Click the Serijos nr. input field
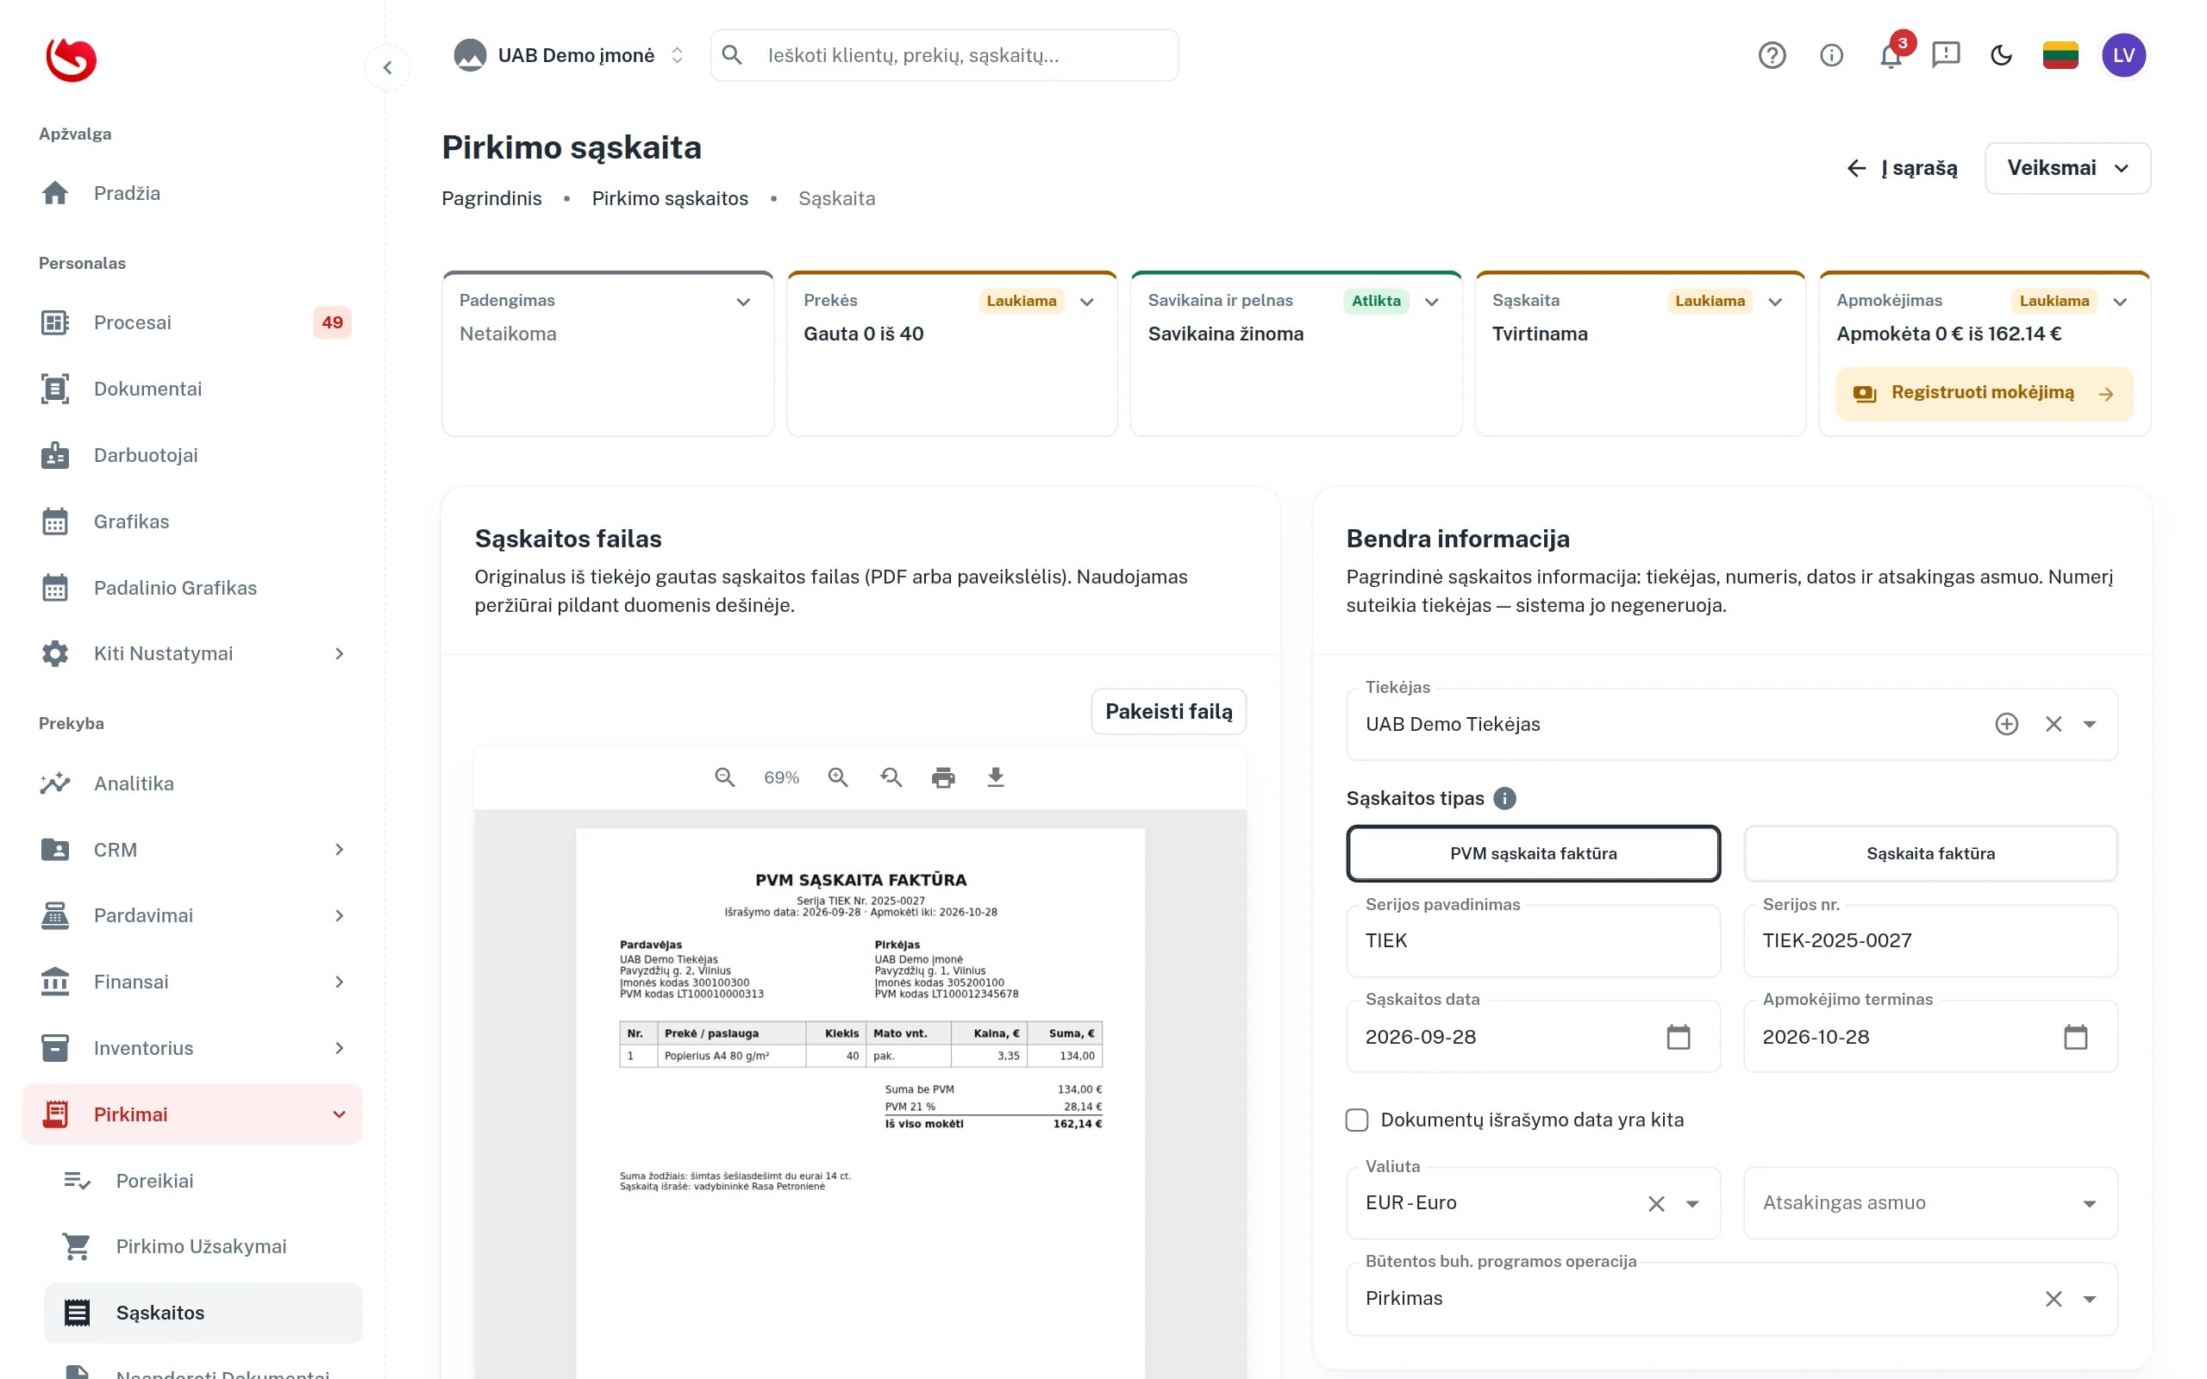 [1929, 940]
